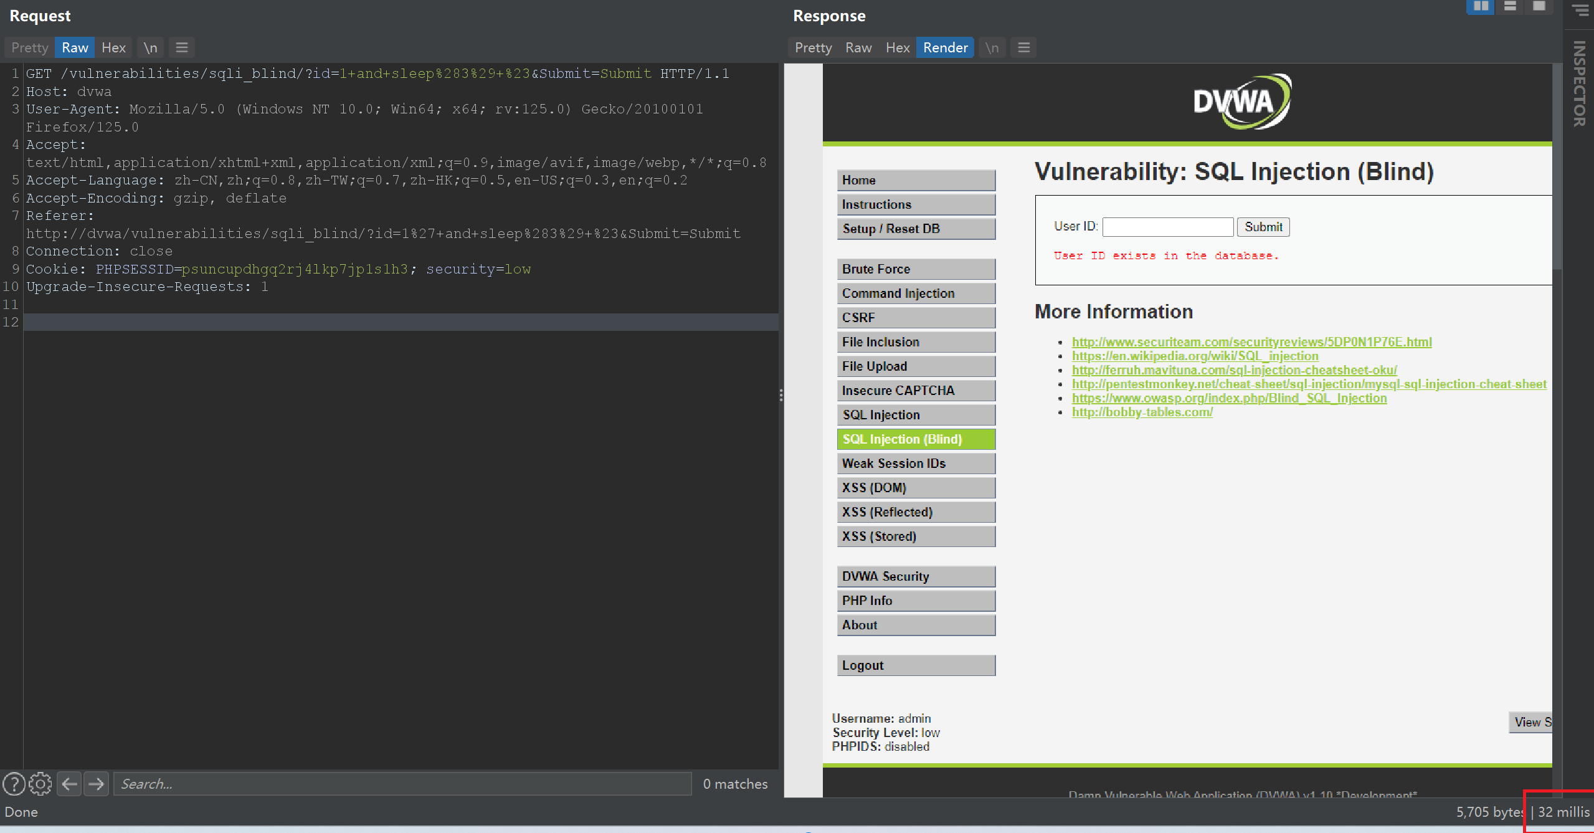The width and height of the screenshot is (1594, 833).
Task: Select Pretty tab in Request panel
Action: 30,47
